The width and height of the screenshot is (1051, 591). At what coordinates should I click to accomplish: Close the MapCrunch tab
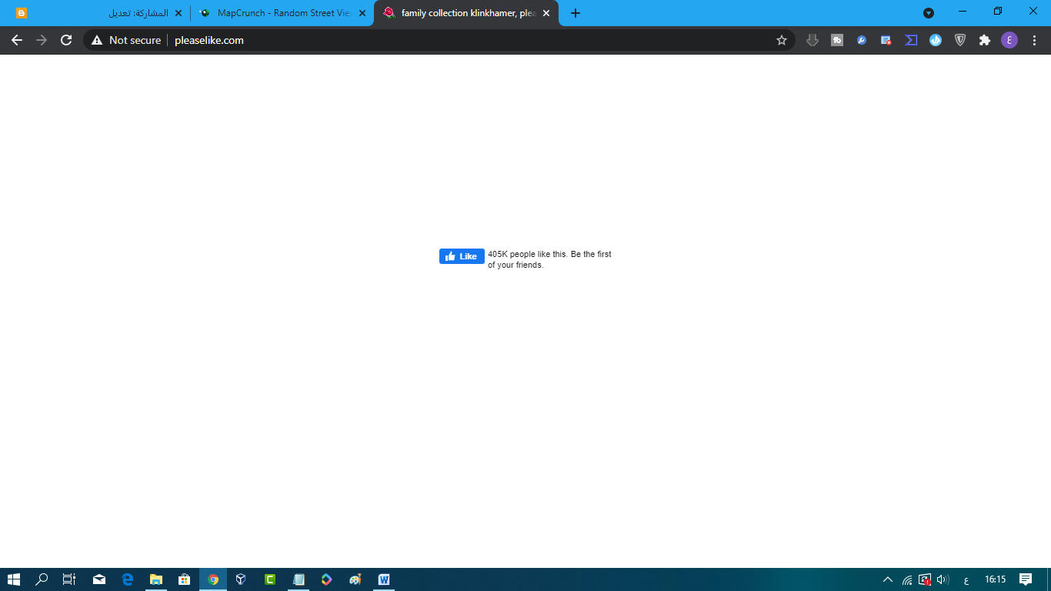(362, 13)
